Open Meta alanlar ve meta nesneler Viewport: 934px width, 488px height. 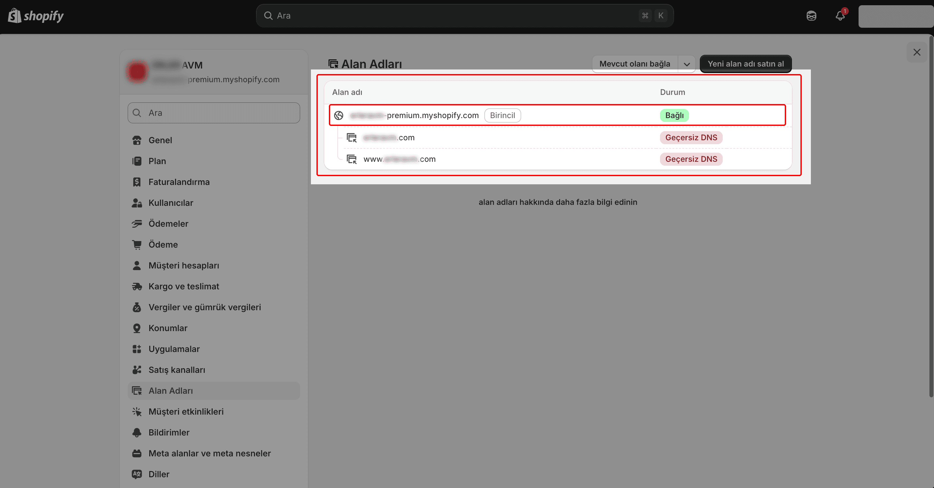click(209, 453)
